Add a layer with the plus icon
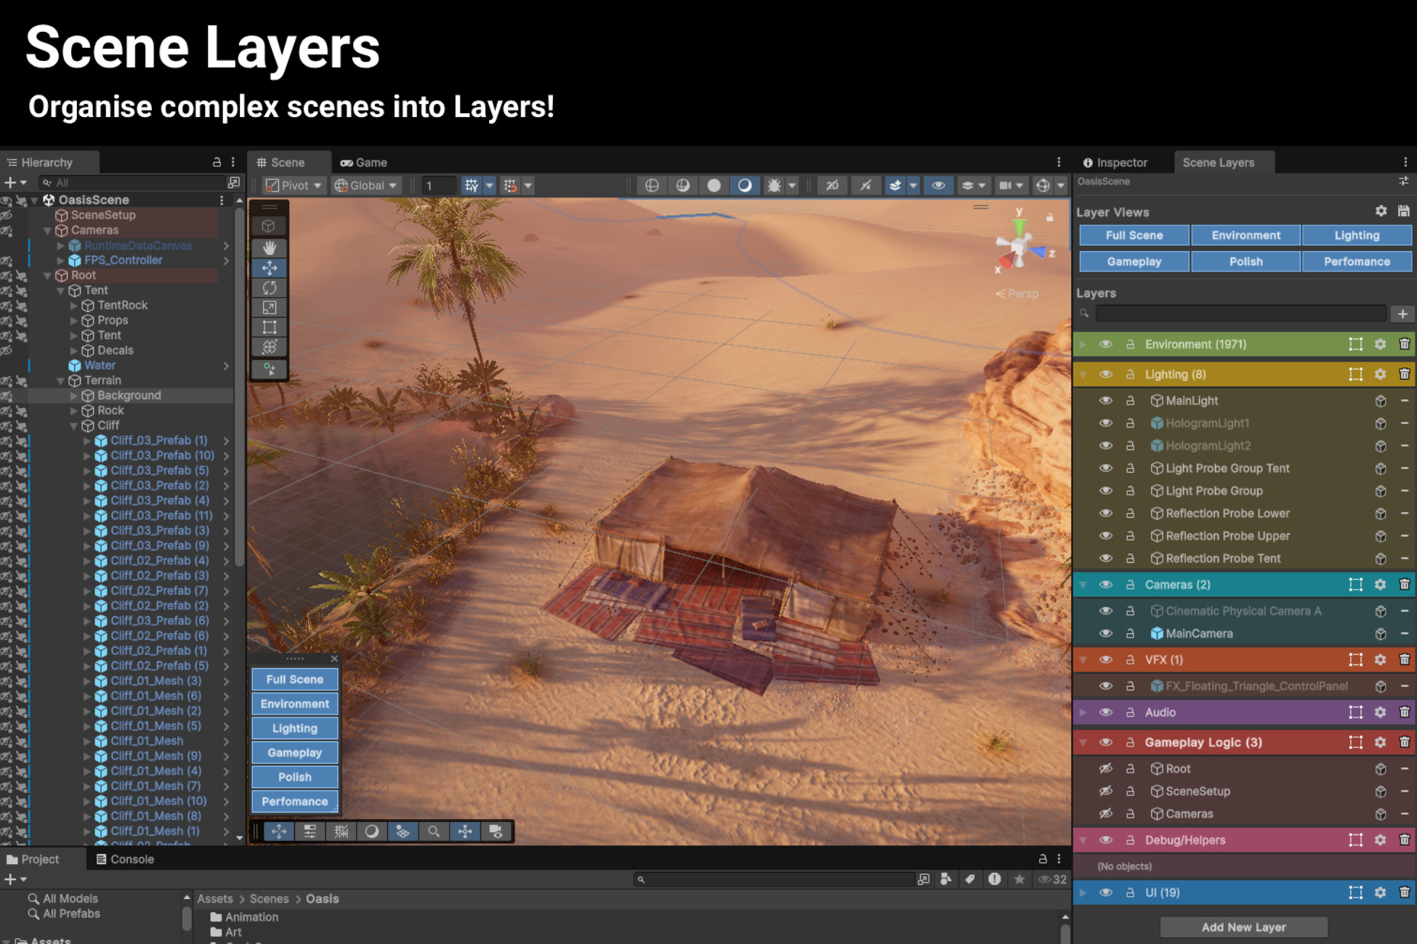The image size is (1417, 944). [x=1402, y=314]
